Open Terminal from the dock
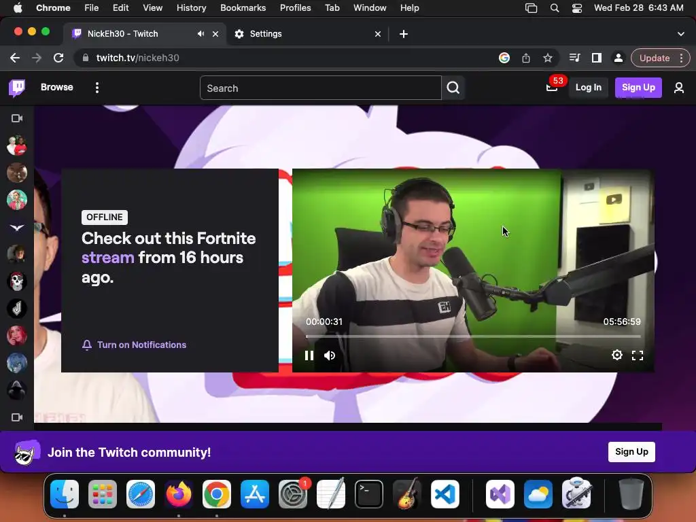 [369, 494]
